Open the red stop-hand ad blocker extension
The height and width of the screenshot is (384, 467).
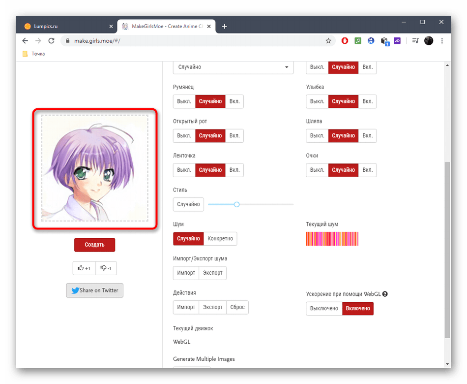point(345,41)
